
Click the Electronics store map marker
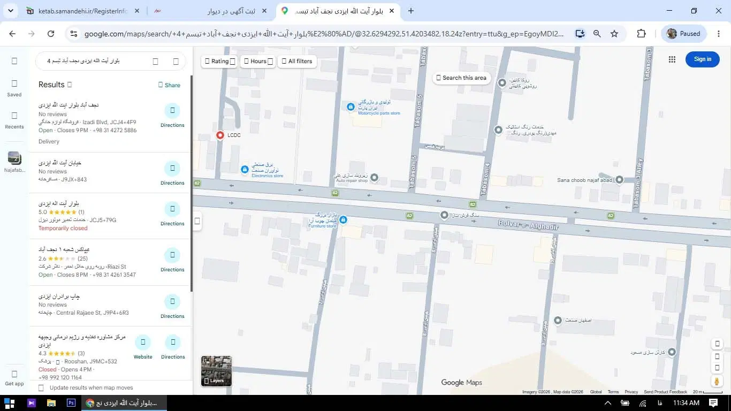click(245, 169)
